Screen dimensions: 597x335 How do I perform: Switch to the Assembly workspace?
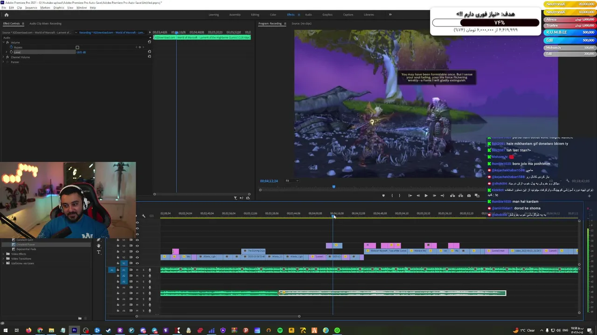[x=235, y=14]
